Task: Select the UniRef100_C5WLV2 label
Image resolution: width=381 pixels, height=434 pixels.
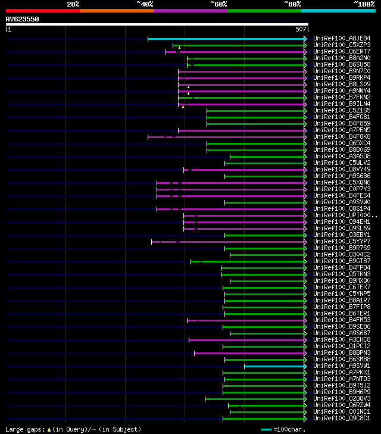Action: point(342,163)
